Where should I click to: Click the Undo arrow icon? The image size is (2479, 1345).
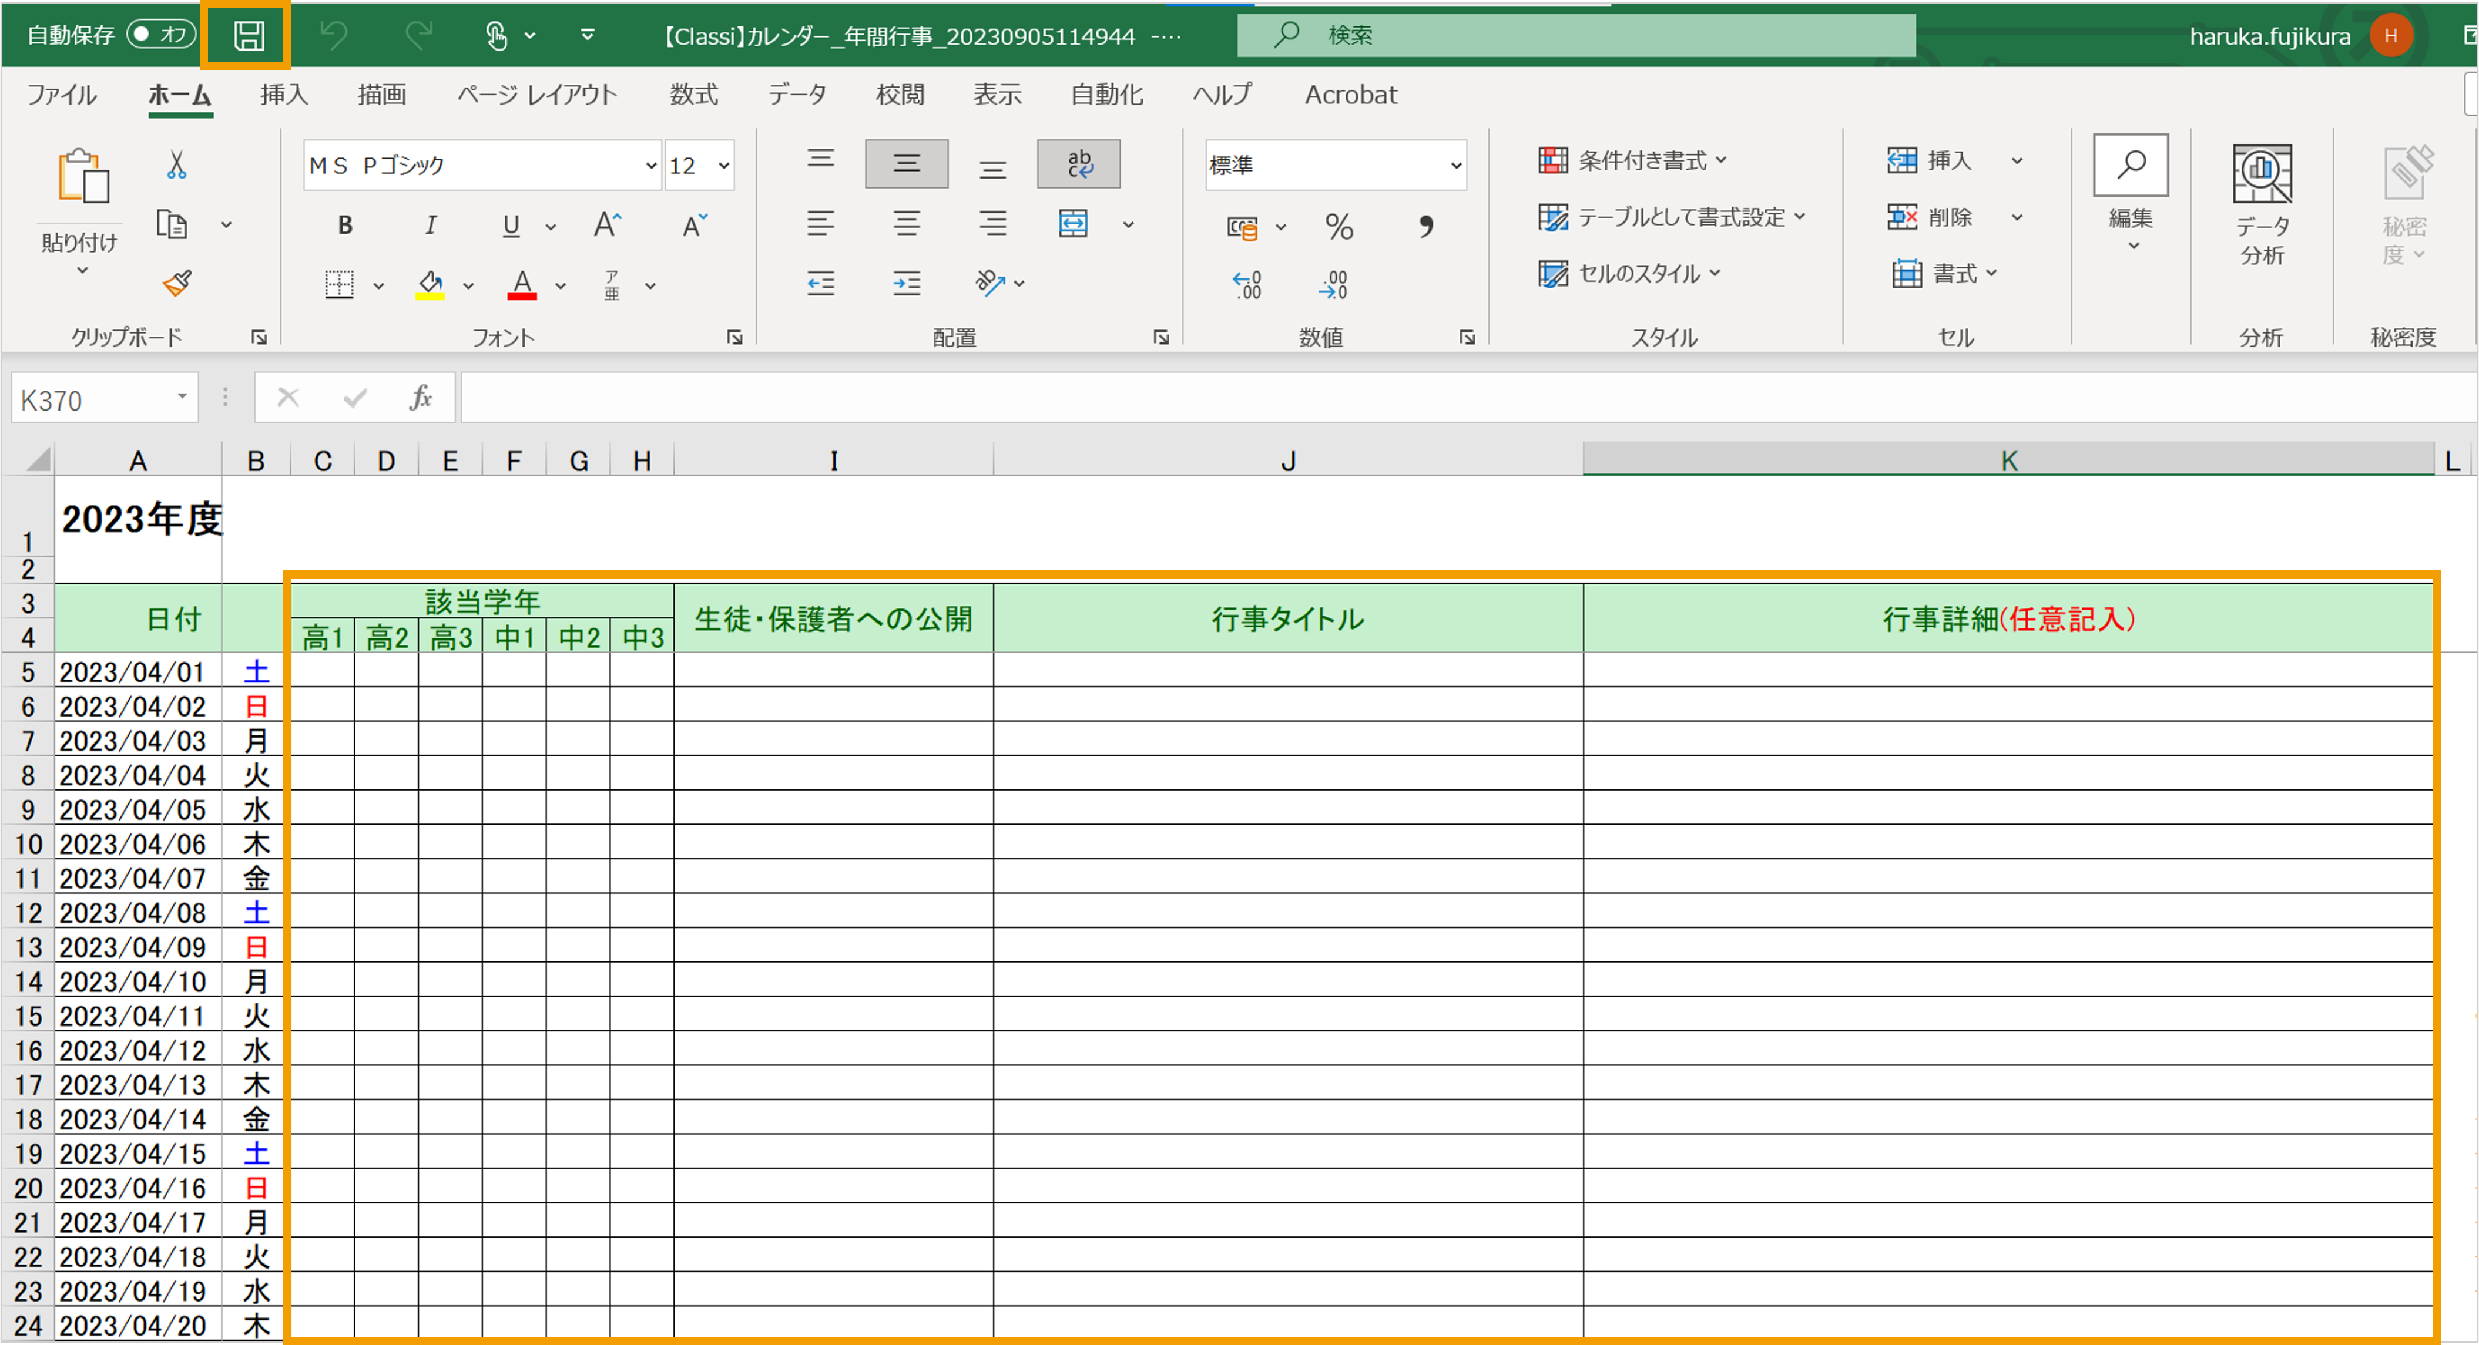pyautogui.click(x=334, y=36)
